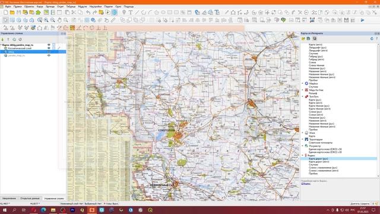Collapse the Maps for free group
380x214 pixels.
303,90
